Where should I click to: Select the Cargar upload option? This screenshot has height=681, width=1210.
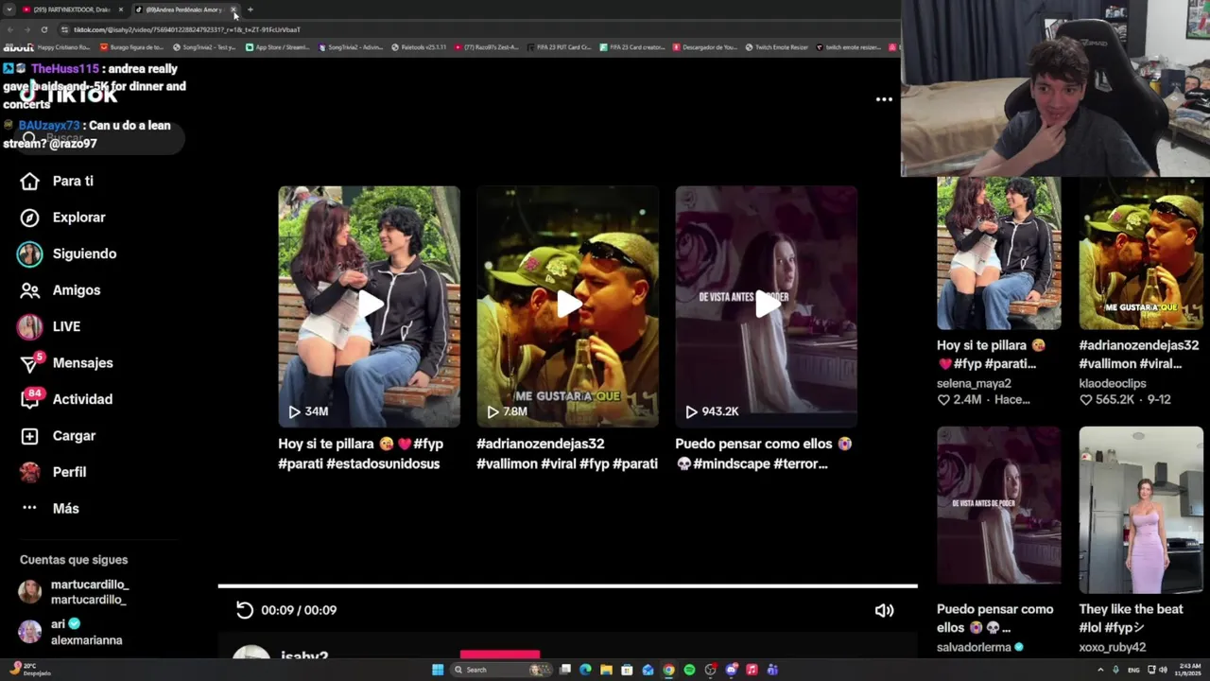pyautogui.click(x=59, y=436)
